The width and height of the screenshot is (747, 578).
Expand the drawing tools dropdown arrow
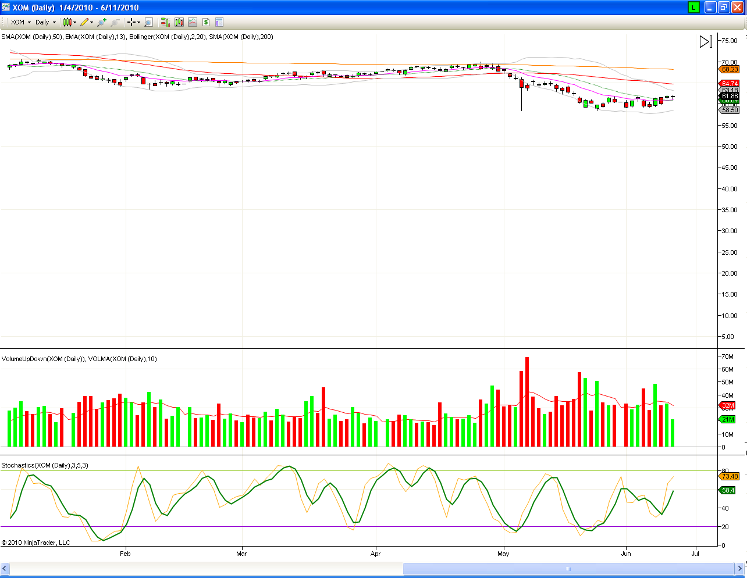(91, 23)
